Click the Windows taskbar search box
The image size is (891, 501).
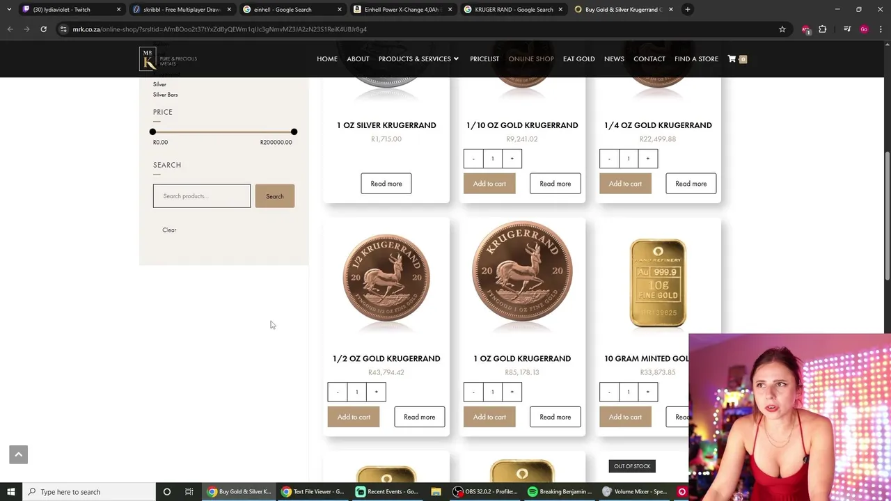coord(89,492)
